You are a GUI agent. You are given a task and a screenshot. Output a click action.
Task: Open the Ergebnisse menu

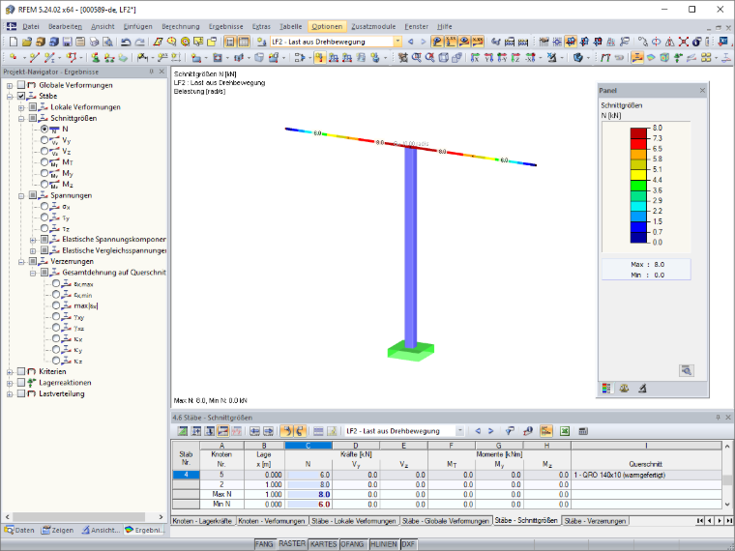[x=226, y=27]
